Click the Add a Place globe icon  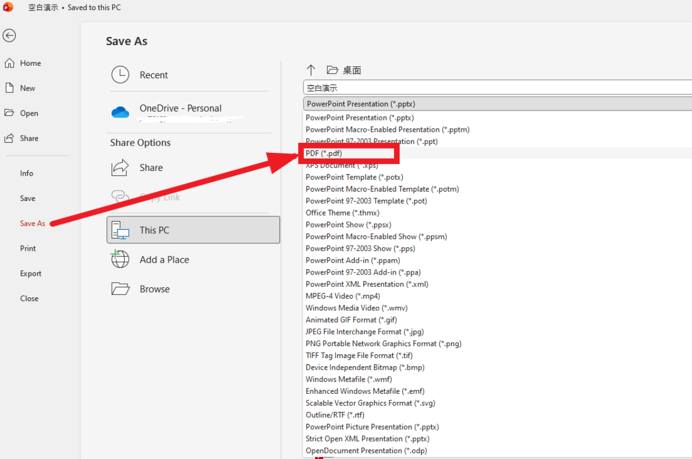click(121, 259)
